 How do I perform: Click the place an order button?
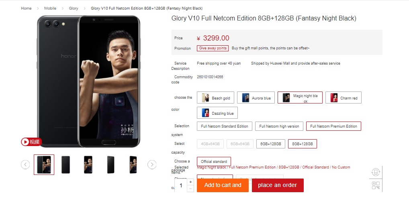point(278,185)
